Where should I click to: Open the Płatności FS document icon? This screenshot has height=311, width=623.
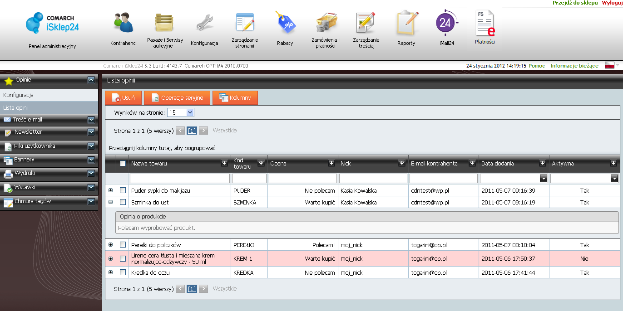pos(485,23)
